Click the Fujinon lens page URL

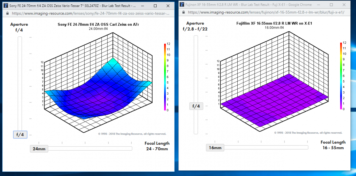click(x=266, y=12)
